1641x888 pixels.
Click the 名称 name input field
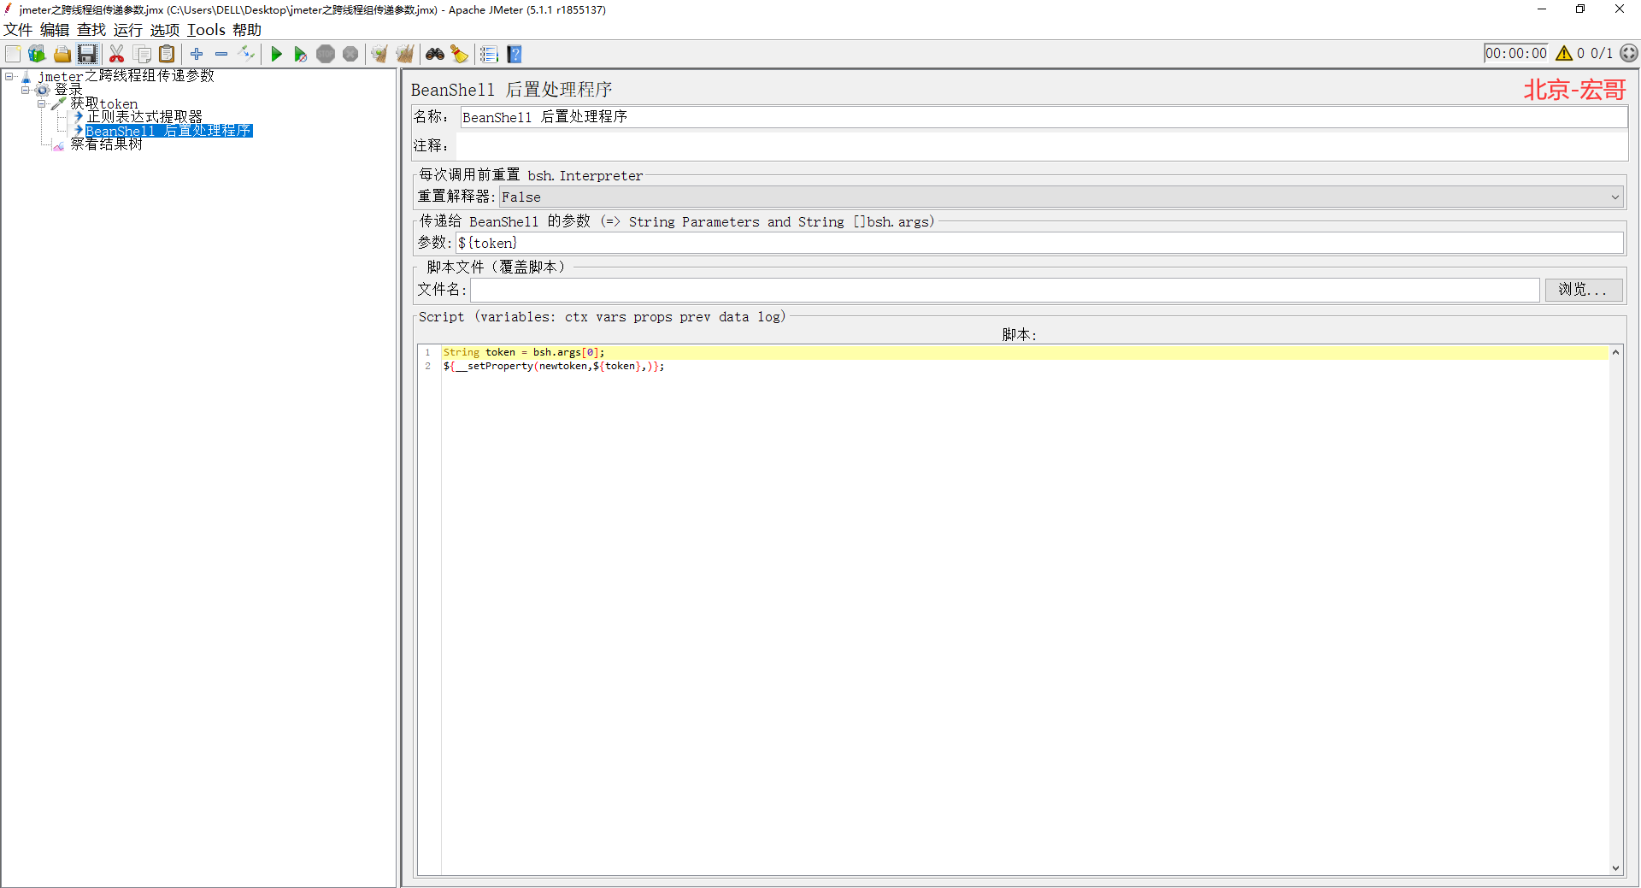pos(1044,117)
